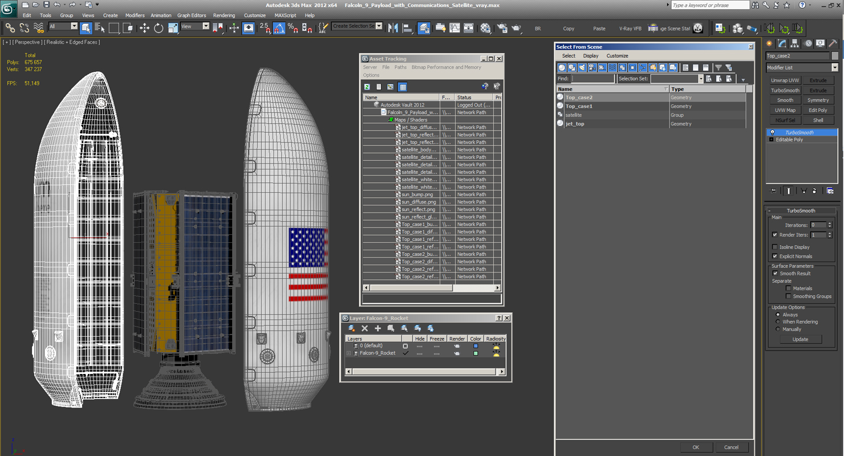Toggle Smooth Result checkbox
Image resolution: width=844 pixels, height=456 pixels.
click(x=775, y=274)
